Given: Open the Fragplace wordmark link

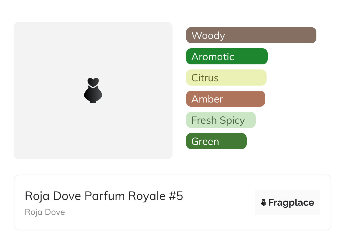Looking at the screenshot, I should click(x=291, y=203).
